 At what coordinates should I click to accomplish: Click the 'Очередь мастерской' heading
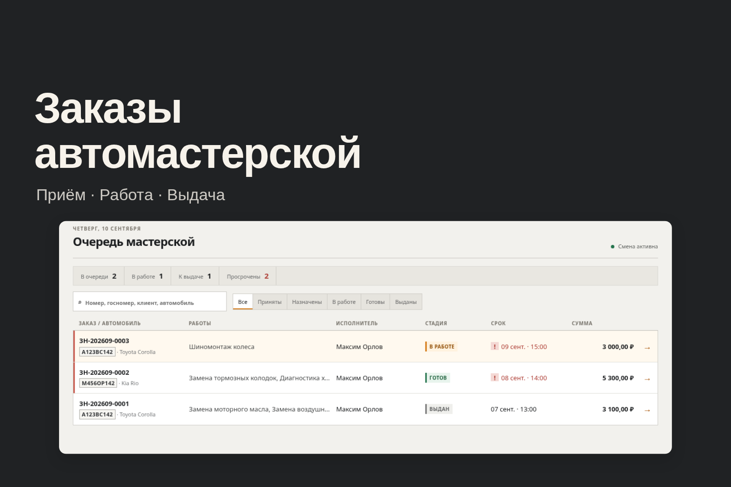click(x=134, y=242)
